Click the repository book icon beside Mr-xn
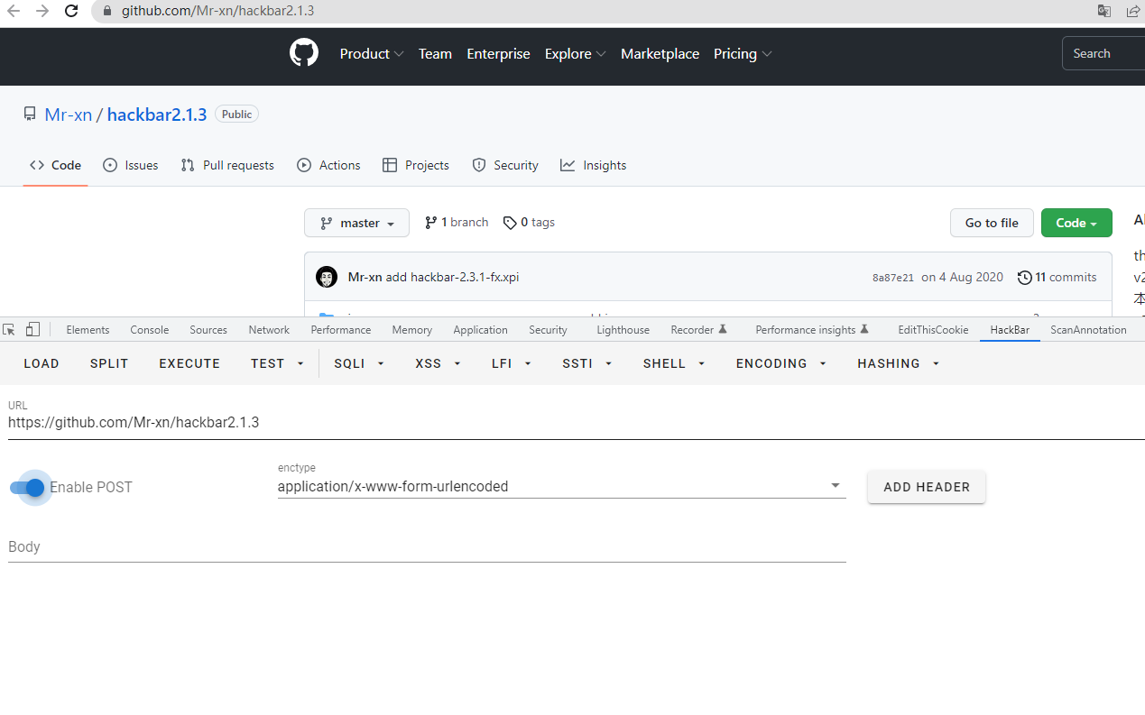The image size is (1145, 715). [30, 115]
